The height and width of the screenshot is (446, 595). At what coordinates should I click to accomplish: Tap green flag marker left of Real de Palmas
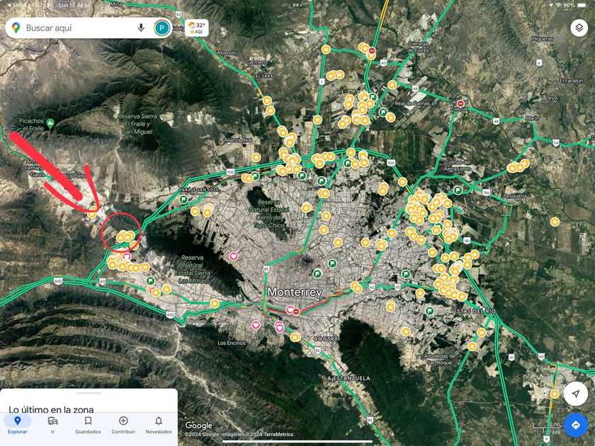coord(383,113)
